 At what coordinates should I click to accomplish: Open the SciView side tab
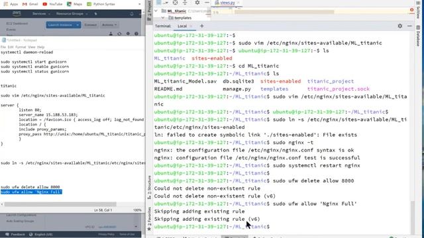point(418,11)
